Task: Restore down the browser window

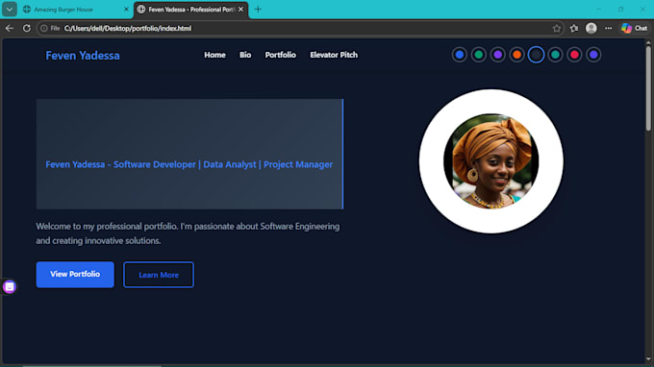Action: click(620, 10)
